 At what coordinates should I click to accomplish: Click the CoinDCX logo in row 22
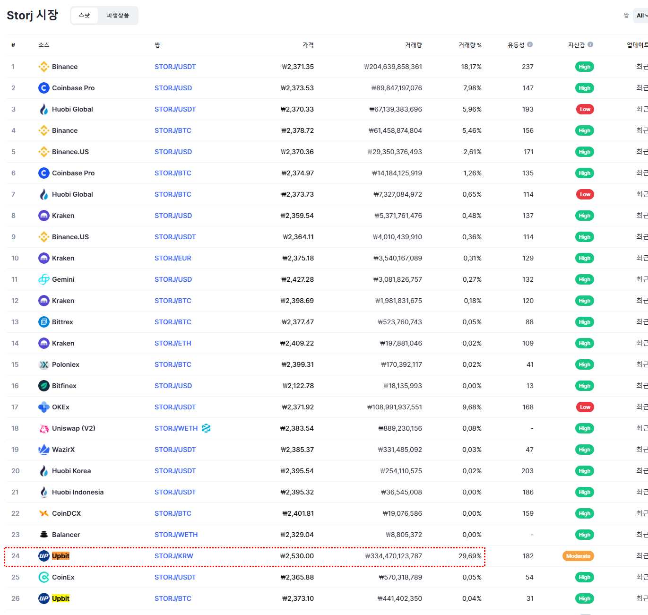click(44, 513)
